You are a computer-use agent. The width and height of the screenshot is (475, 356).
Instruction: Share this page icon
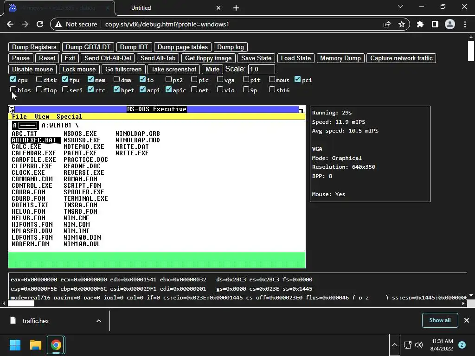387,24
